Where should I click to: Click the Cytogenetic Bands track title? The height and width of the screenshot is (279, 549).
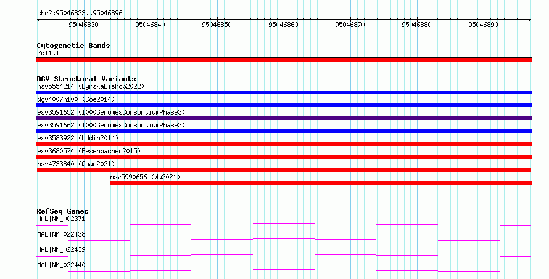click(x=73, y=46)
